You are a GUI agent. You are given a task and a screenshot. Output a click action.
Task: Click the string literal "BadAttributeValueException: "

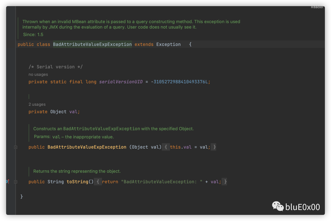pyautogui.click(x=162, y=181)
